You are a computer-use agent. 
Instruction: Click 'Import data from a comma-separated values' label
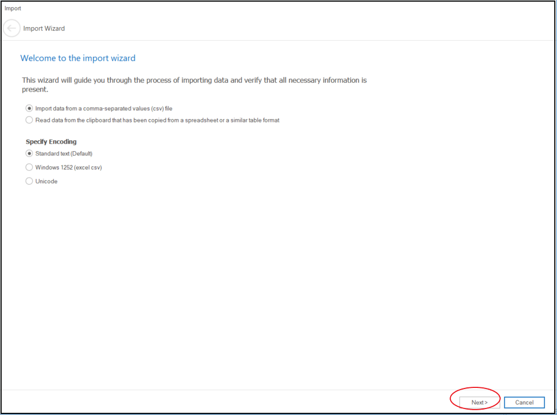pyautogui.click(x=103, y=108)
